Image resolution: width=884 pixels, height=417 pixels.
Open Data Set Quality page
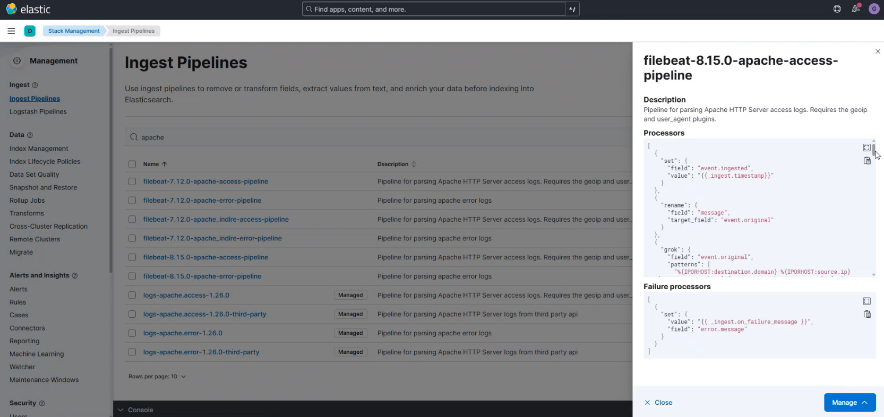34,175
